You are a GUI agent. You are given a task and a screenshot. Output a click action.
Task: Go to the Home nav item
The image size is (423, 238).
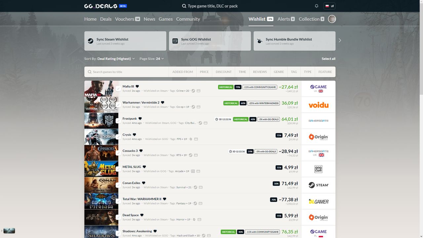point(90,19)
